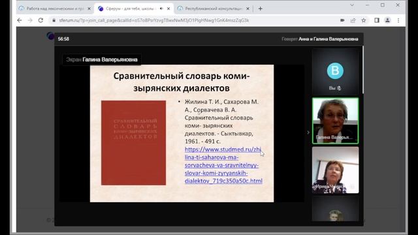View site security lock icon

click(x=54, y=20)
